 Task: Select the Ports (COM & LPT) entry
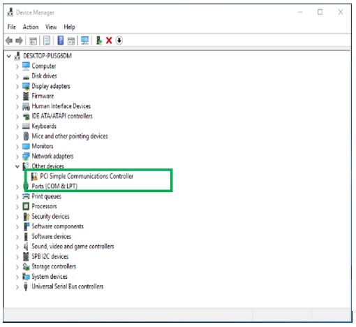(x=54, y=187)
